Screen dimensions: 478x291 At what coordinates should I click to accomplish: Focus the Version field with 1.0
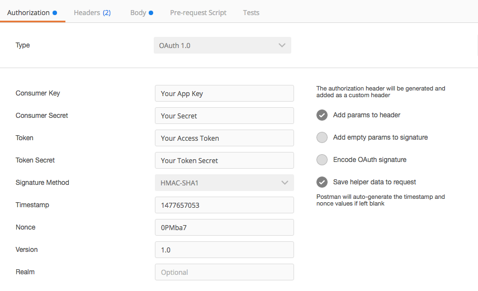tap(224, 250)
